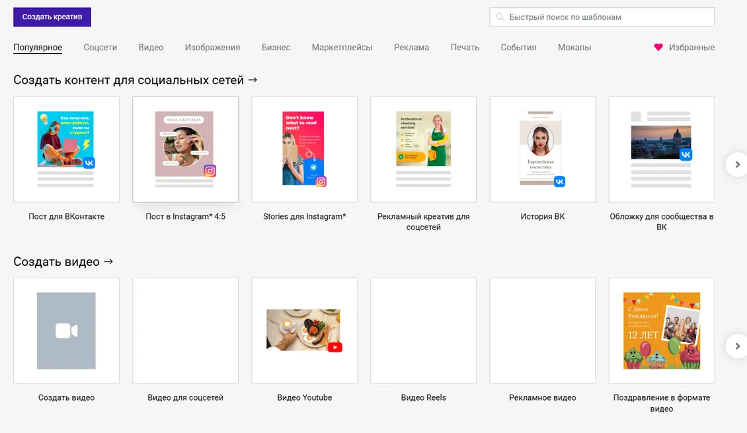Choose Stories для Instagram template
Screen dimensions: 747x433
click(305, 149)
